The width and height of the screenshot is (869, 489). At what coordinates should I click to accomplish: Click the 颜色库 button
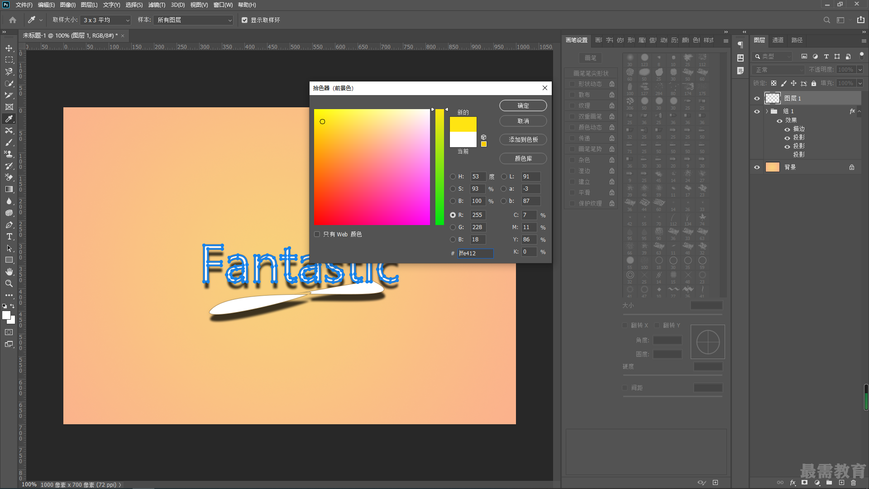(523, 158)
